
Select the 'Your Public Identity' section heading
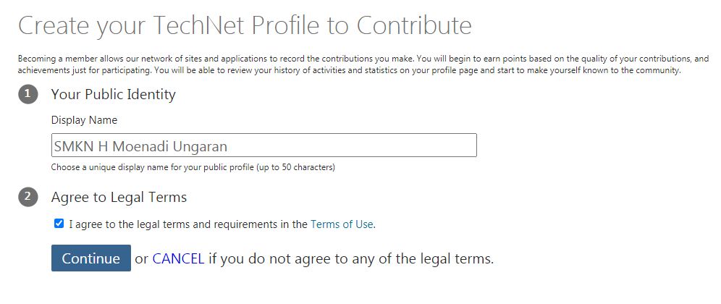coord(113,94)
